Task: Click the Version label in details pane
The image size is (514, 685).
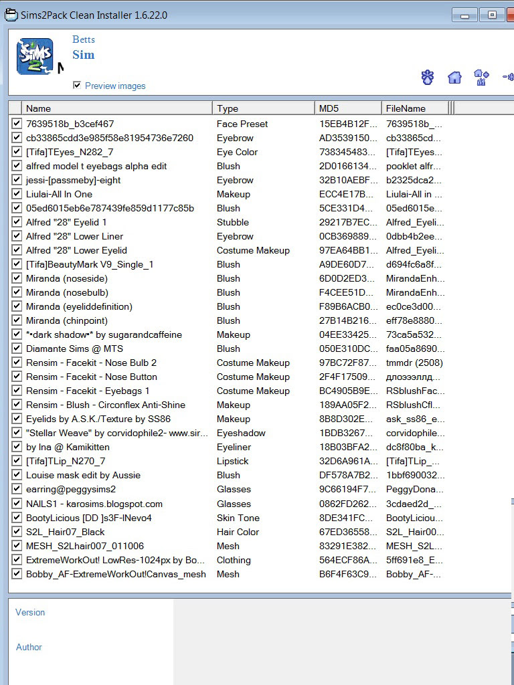Action: coord(30,612)
